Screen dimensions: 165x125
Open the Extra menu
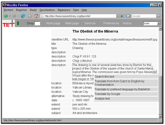point(76,10)
